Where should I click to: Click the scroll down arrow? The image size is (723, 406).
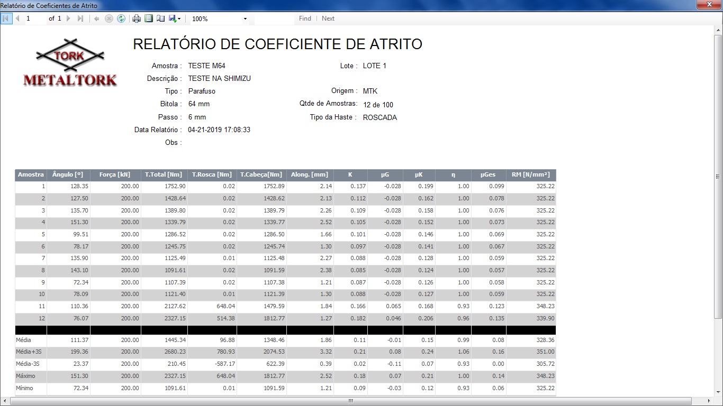click(x=719, y=392)
